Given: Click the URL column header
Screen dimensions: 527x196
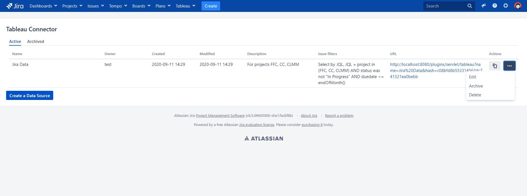Looking at the screenshot, I should coord(393,54).
